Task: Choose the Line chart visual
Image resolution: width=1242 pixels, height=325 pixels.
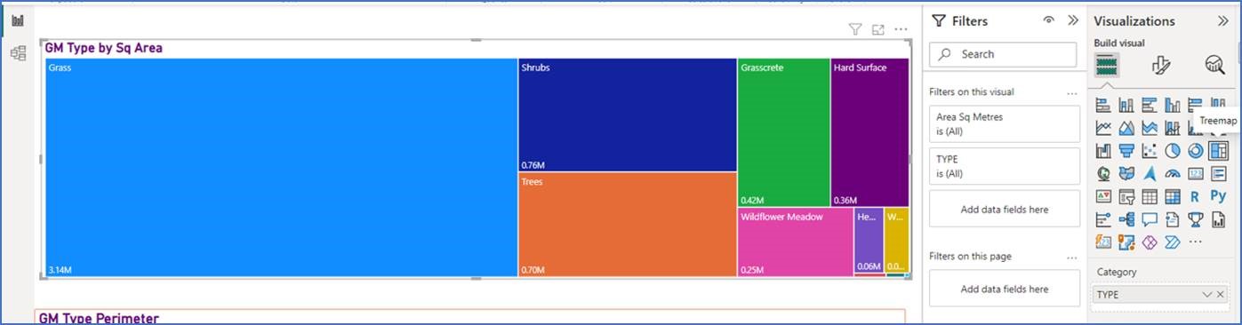Action: [x=1103, y=128]
